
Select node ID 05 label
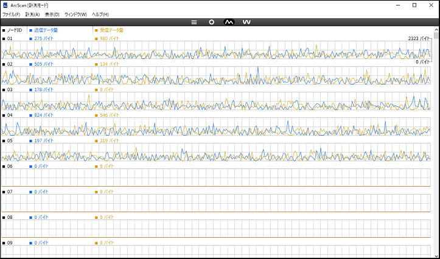[10, 140]
